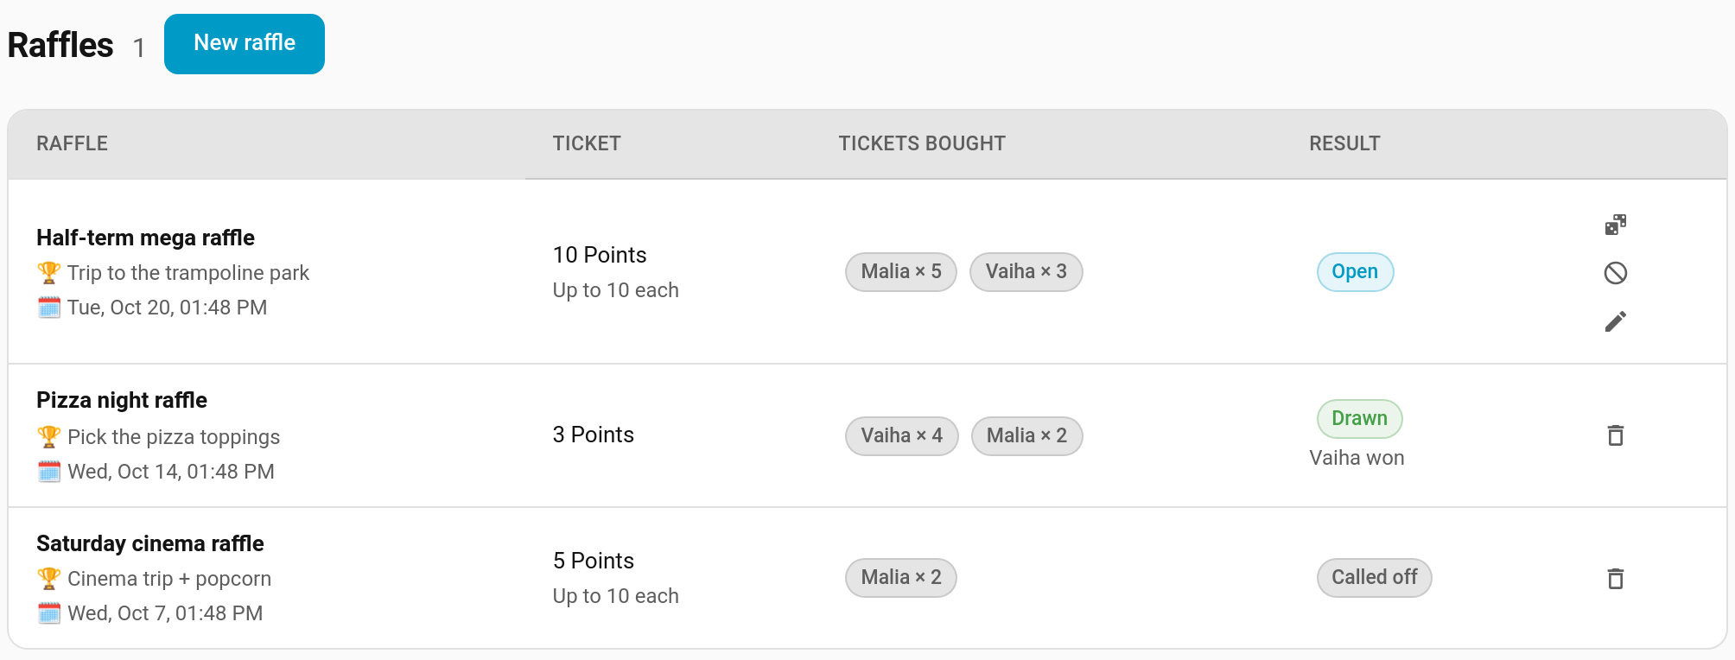Delete the Pizza night raffle

click(1615, 435)
